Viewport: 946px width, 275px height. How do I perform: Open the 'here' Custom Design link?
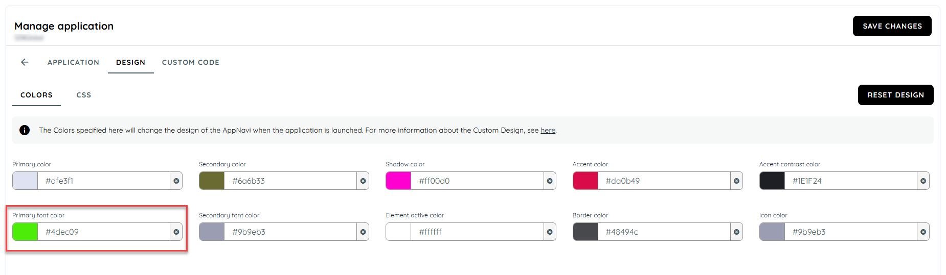click(548, 131)
